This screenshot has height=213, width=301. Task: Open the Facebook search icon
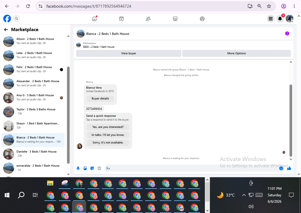point(16,18)
